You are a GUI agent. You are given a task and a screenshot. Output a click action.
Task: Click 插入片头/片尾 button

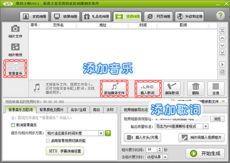tap(142, 138)
